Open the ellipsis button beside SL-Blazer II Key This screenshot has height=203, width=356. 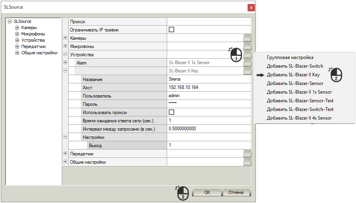click(x=248, y=71)
